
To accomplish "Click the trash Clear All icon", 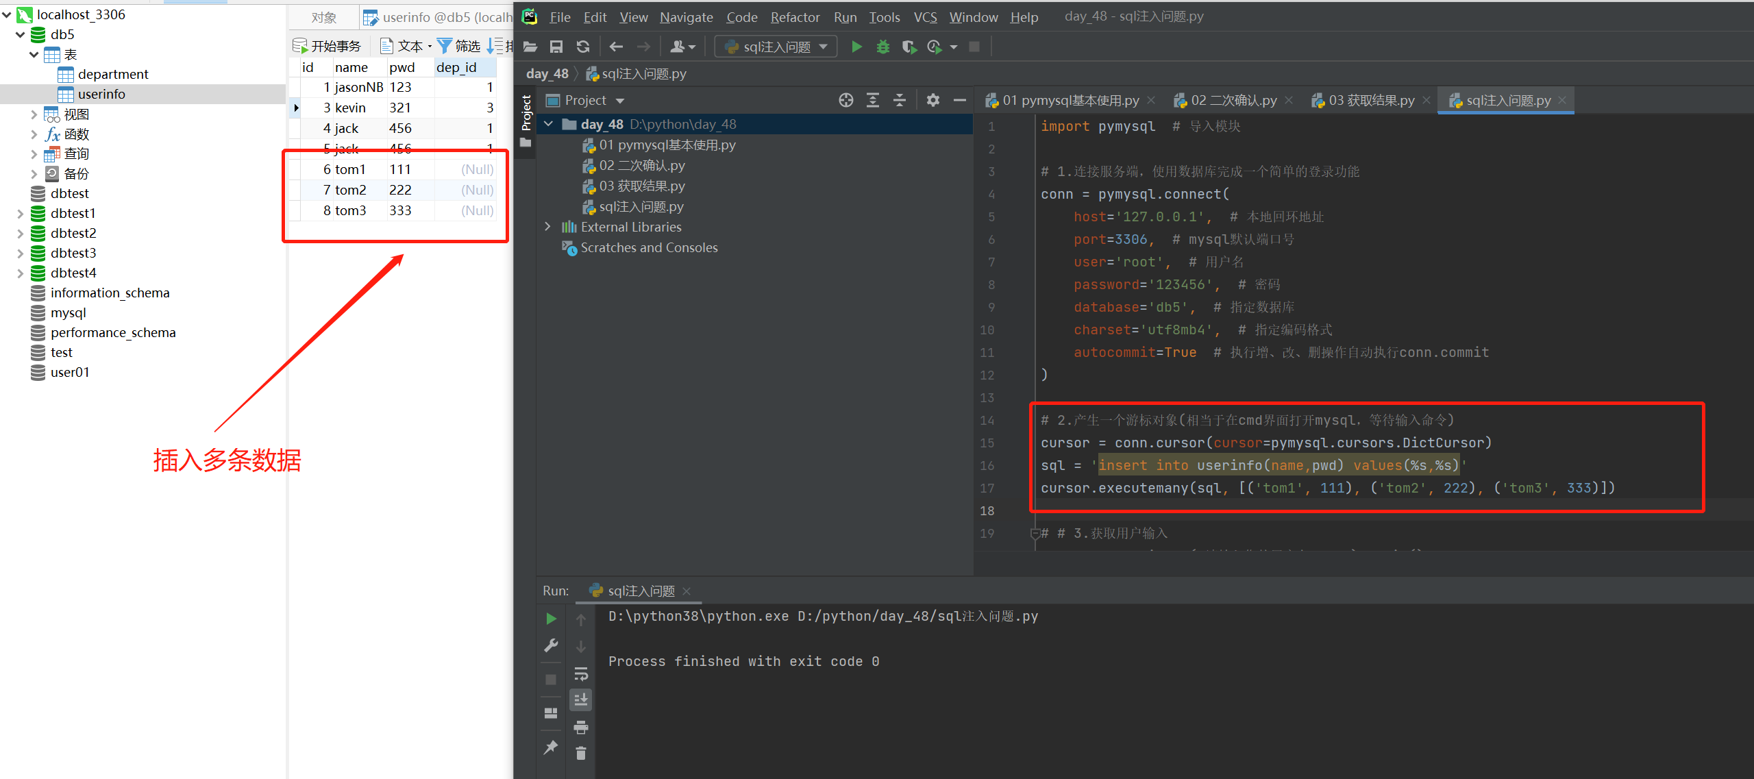I will coord(581,753).
